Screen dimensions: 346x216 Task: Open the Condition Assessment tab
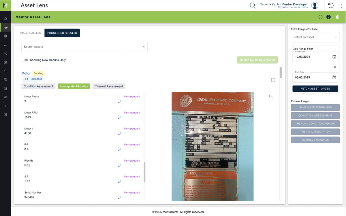coord(38,86)
